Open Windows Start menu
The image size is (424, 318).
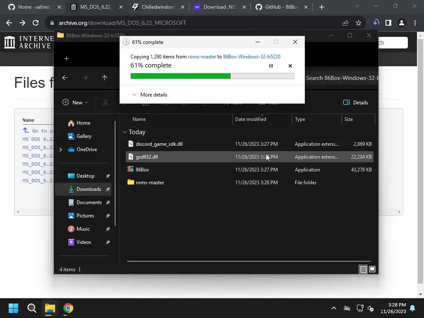[x=13, y=308]
